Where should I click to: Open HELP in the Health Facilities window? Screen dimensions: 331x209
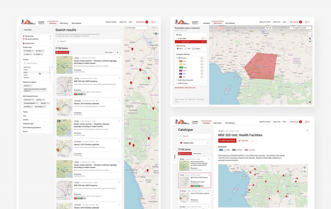pos(284,122)
